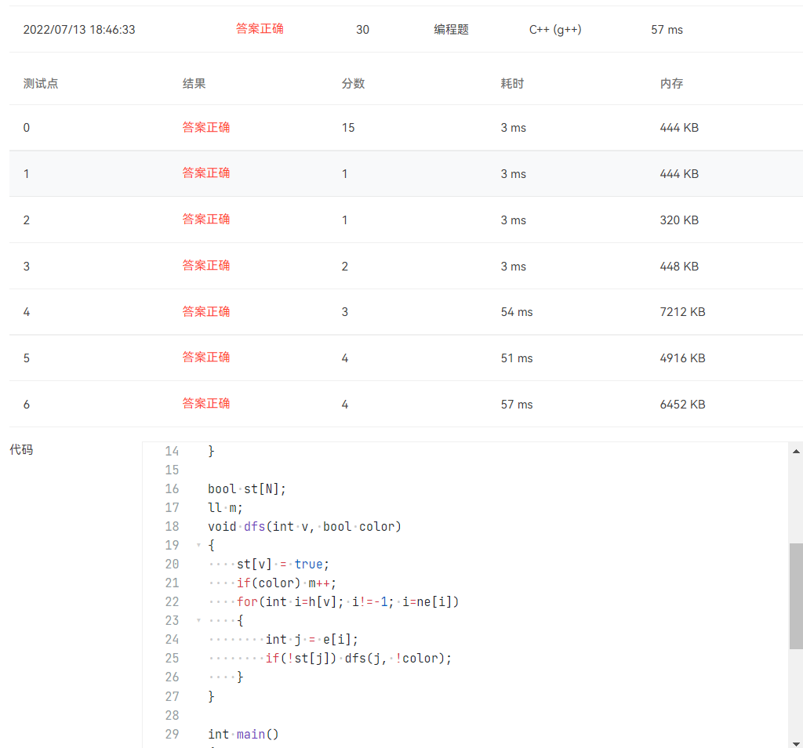Click time 54 ms of test point 4
The width and height of the screenshot is (803, 748).
pos(517,312)
